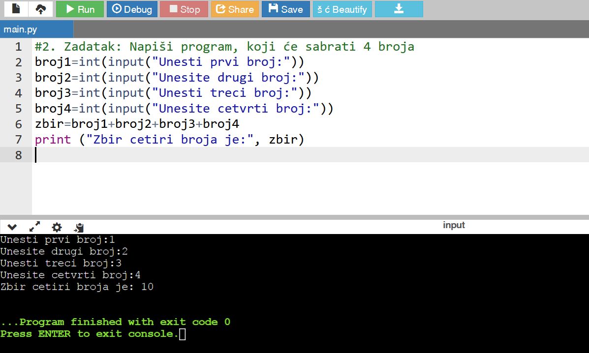Expand the console to fullscreen
Screen dimensions: 589x353
click(x=34, y=227)
